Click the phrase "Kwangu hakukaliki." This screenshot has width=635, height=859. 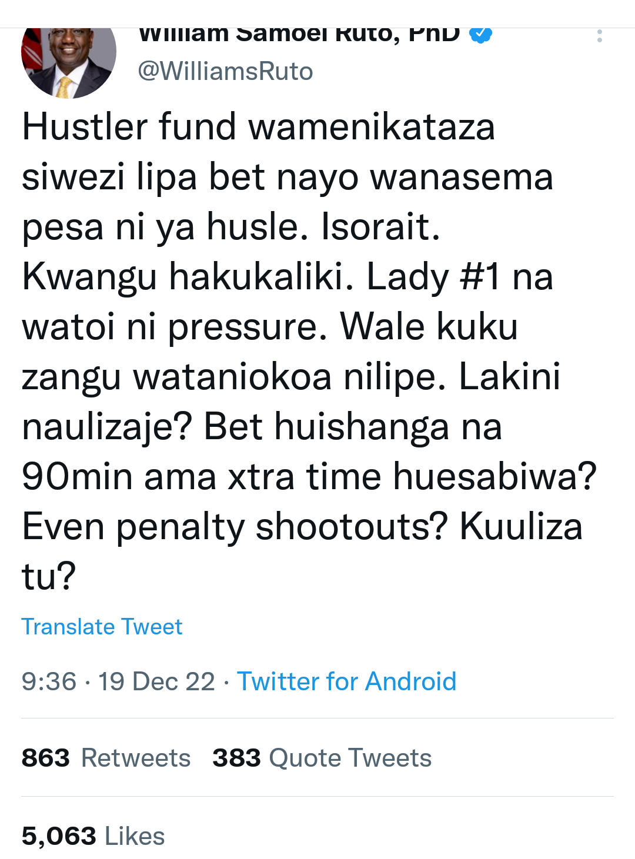pos(188,277)
